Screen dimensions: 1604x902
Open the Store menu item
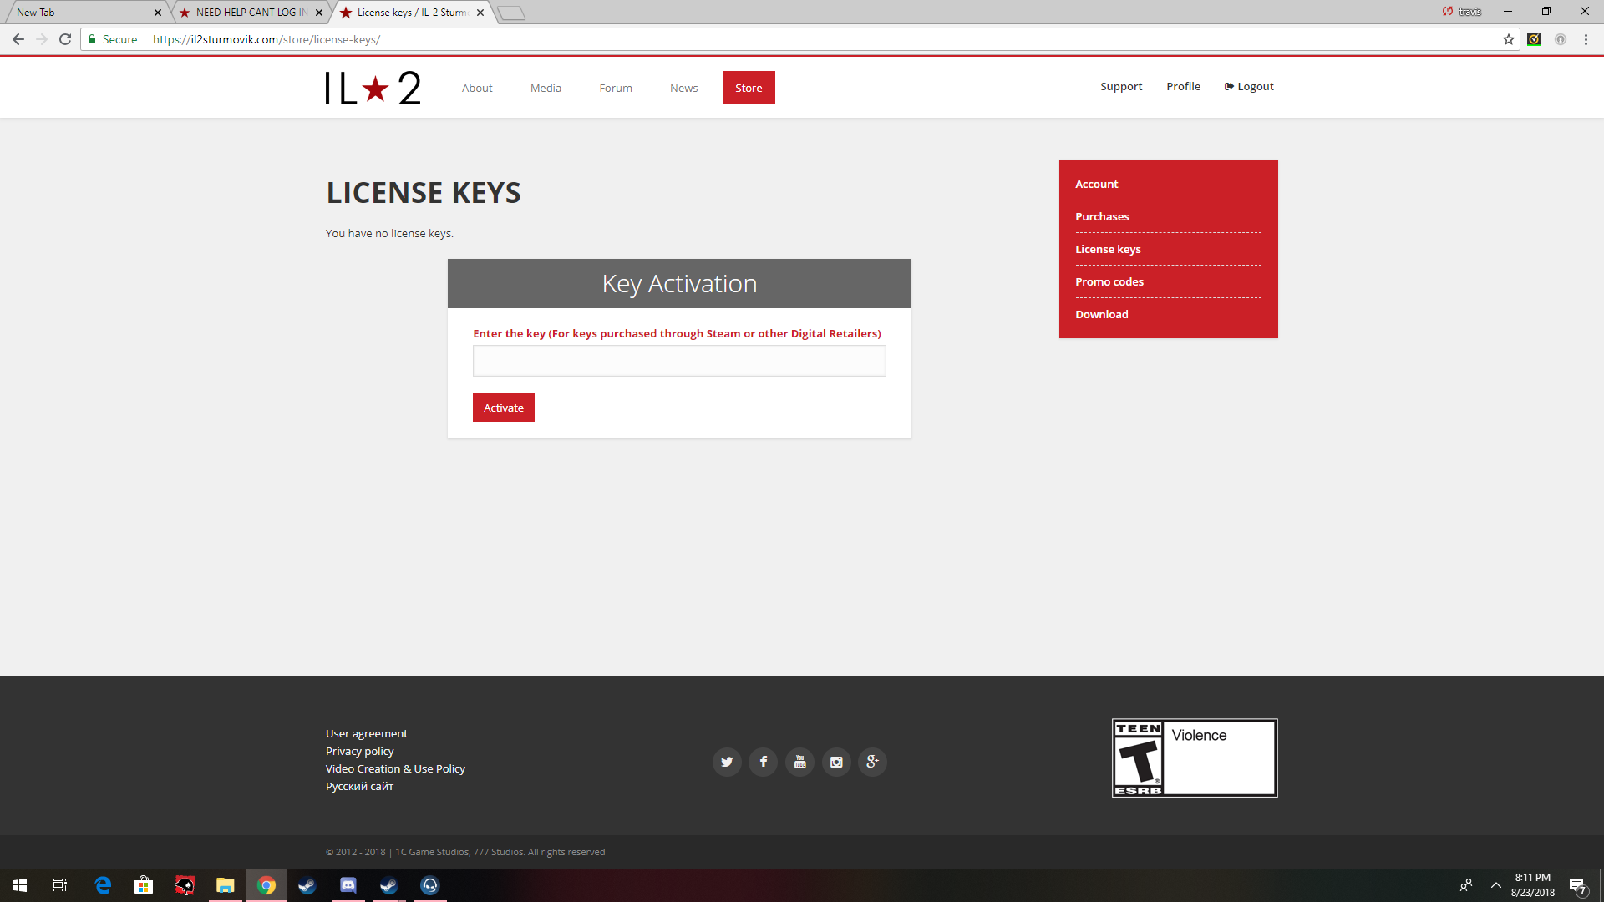coord(749,88)
